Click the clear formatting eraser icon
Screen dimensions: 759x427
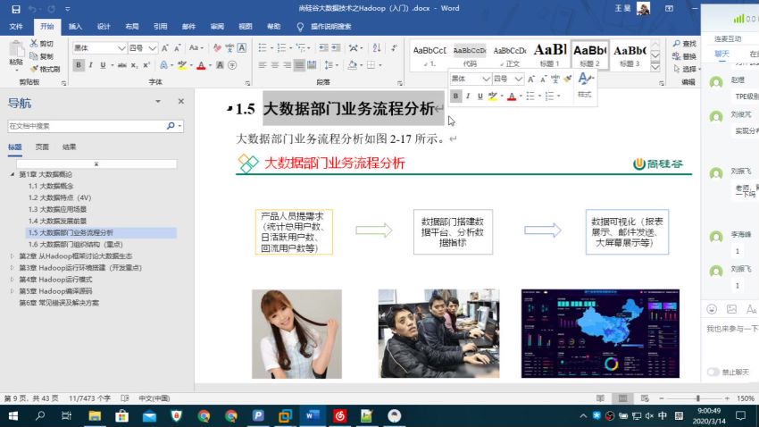[x=217, y=48]
